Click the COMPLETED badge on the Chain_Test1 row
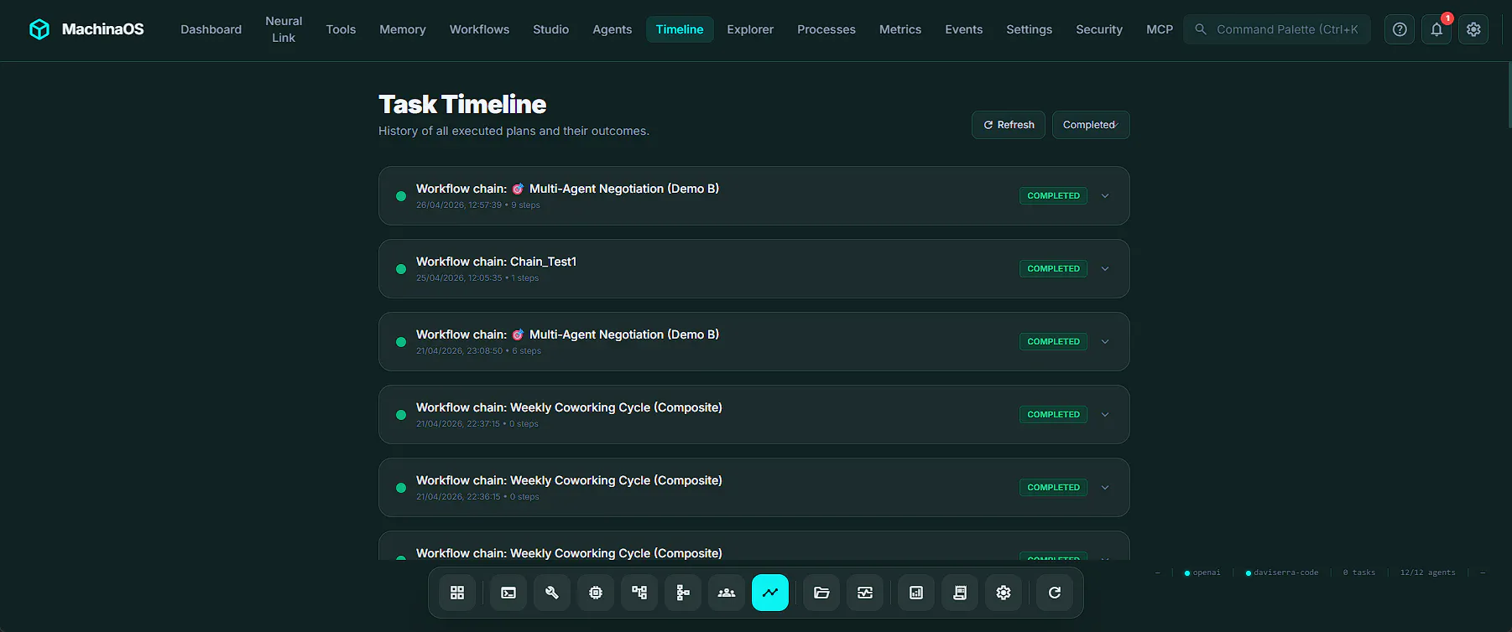 click(1054, 269)
